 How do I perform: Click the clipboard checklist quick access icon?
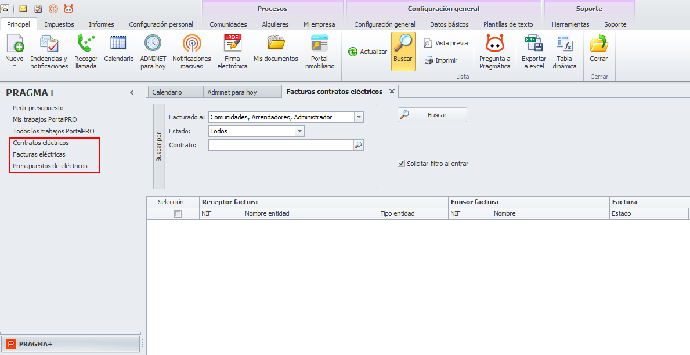[38, 8]
